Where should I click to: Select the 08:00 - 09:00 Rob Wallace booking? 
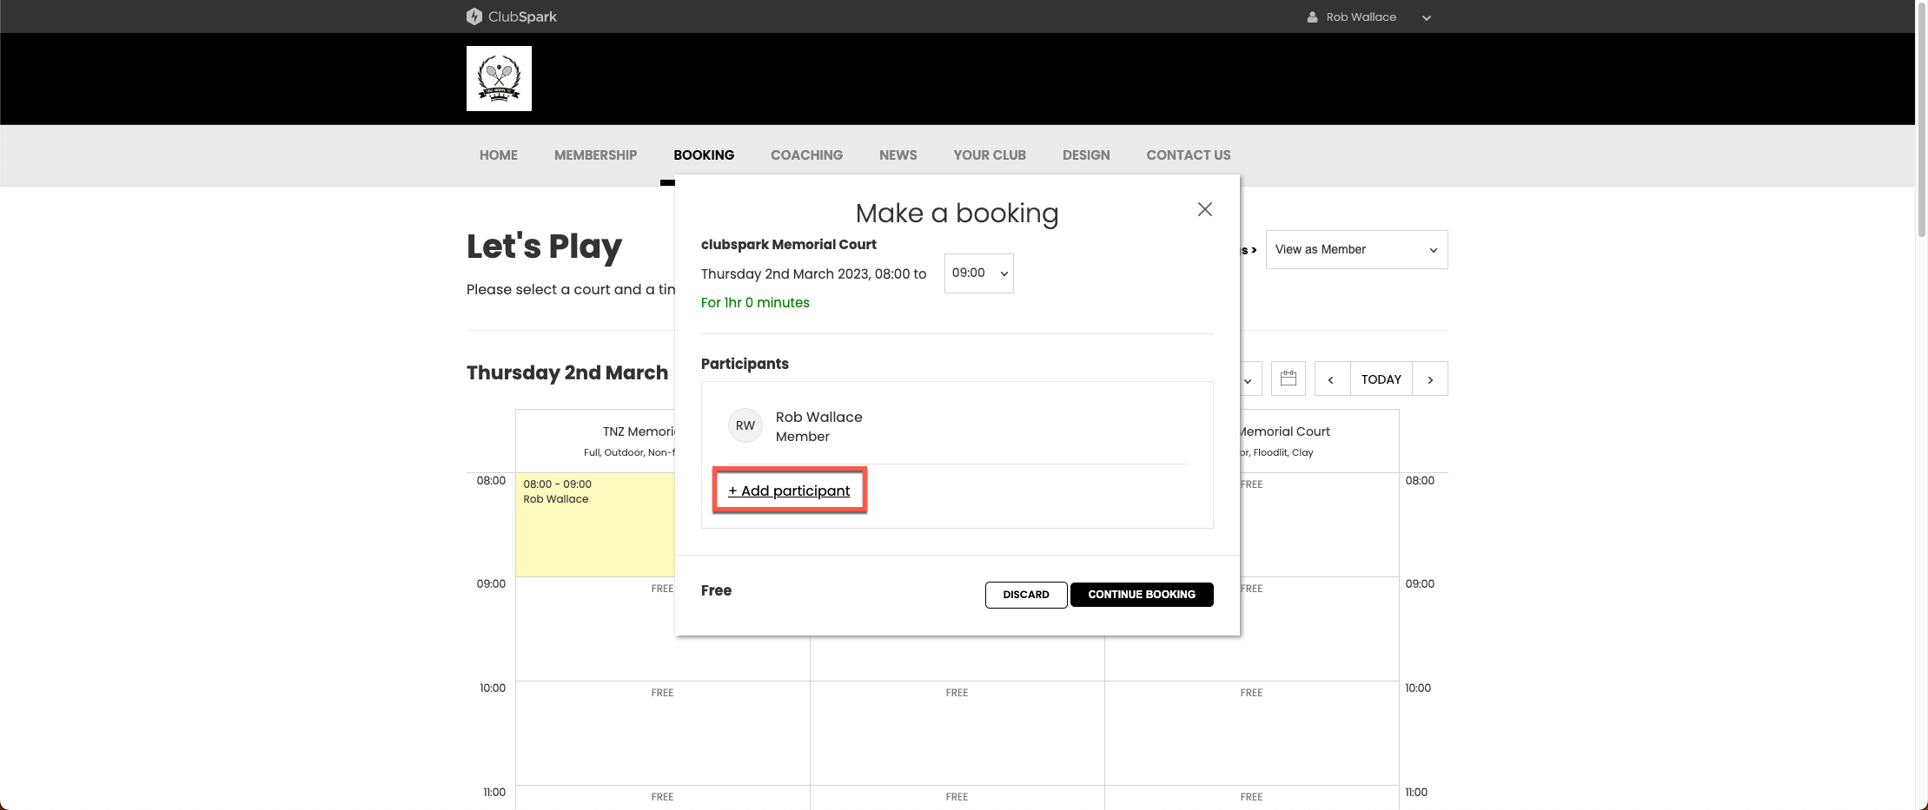point(595,524)
